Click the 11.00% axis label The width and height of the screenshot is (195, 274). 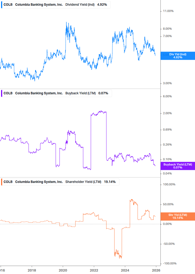[168, 11]
